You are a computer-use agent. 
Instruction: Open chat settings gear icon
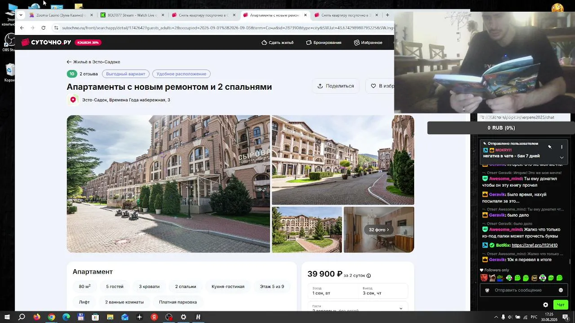(x=545, y=305)
